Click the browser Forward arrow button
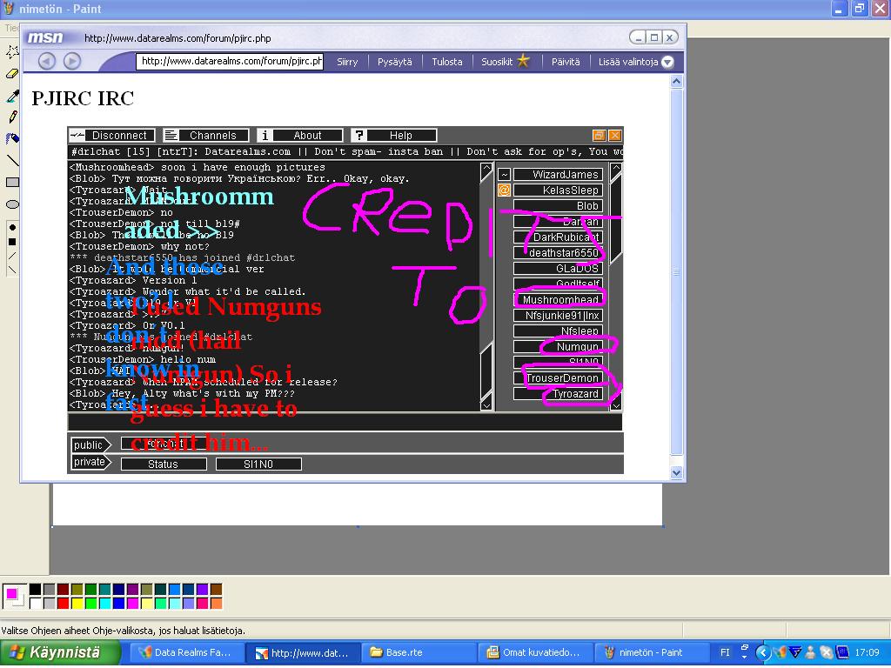 [x=72, y=61]
